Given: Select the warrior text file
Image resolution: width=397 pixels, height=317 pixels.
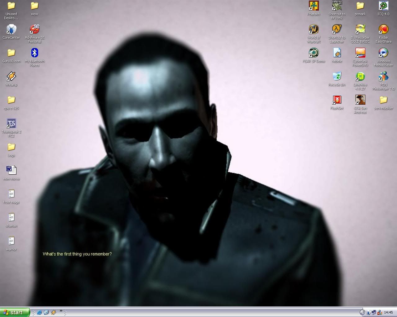Looking at the screenshot, I should (11, 241).
